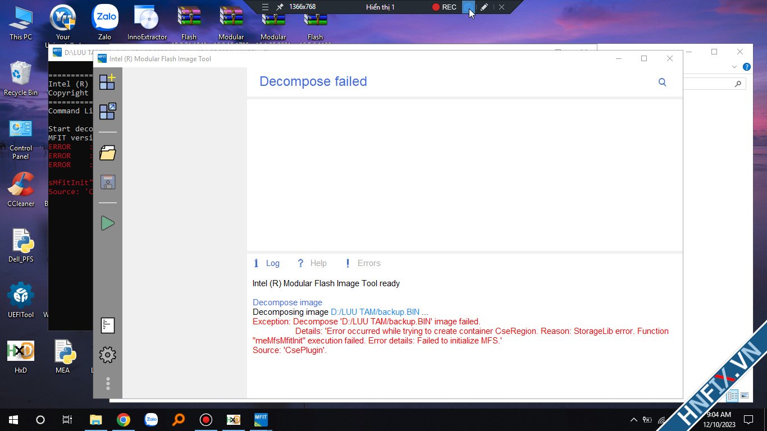767x431 pixels.
Task: Click the Save configuration disk icon
Action: coord(107,182)
